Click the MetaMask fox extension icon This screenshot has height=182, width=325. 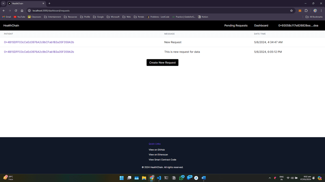[x=300, y=11]
